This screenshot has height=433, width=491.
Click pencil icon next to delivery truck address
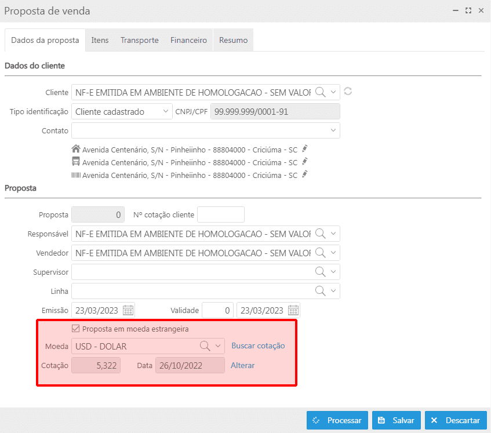[305, 162]
